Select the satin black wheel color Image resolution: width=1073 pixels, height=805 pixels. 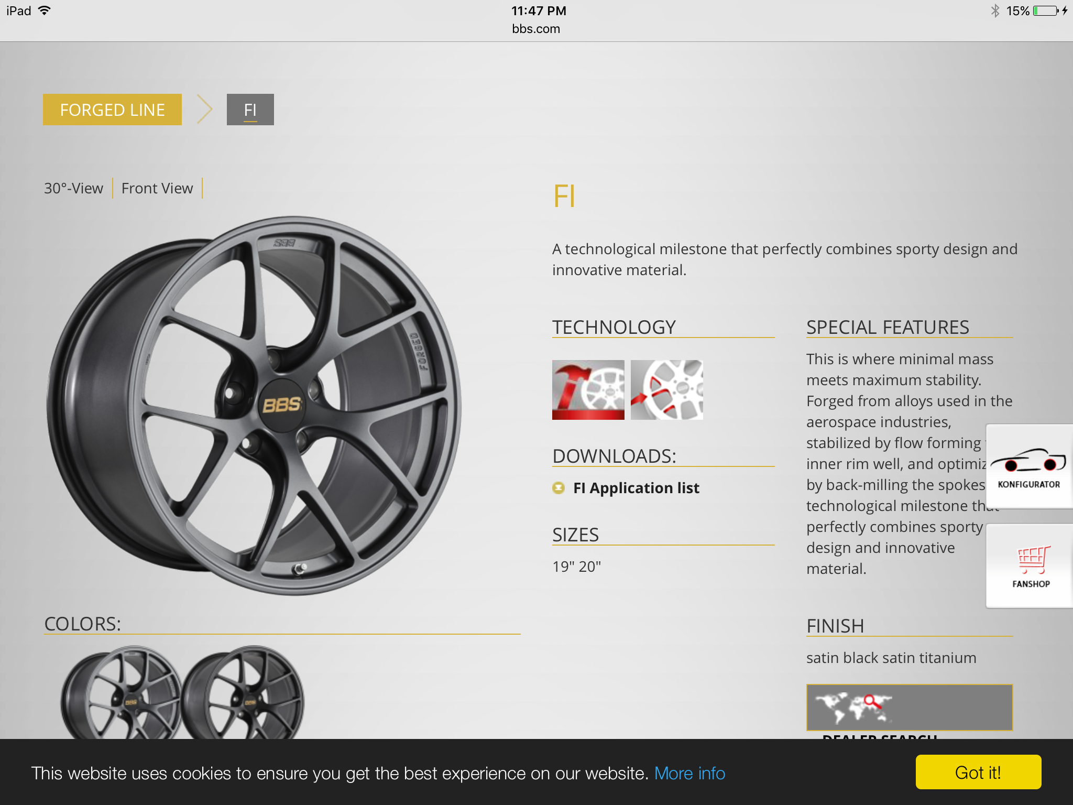point(243,692)
